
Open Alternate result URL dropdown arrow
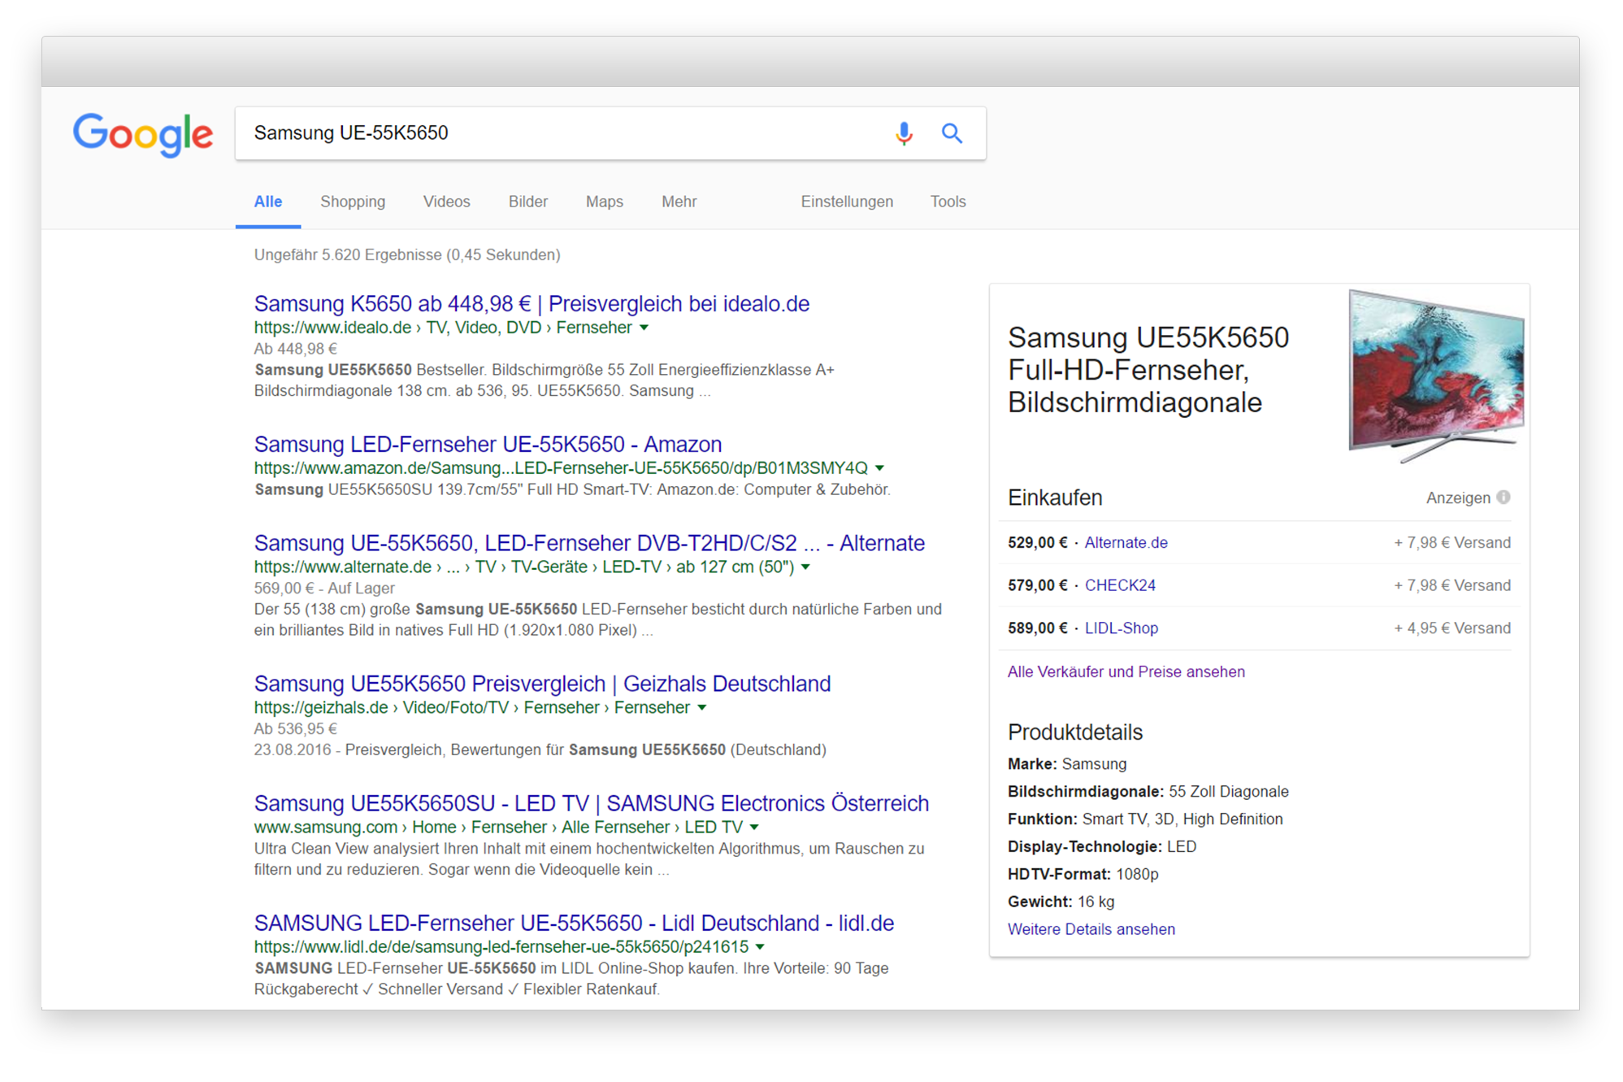click(x=805, y=567)
